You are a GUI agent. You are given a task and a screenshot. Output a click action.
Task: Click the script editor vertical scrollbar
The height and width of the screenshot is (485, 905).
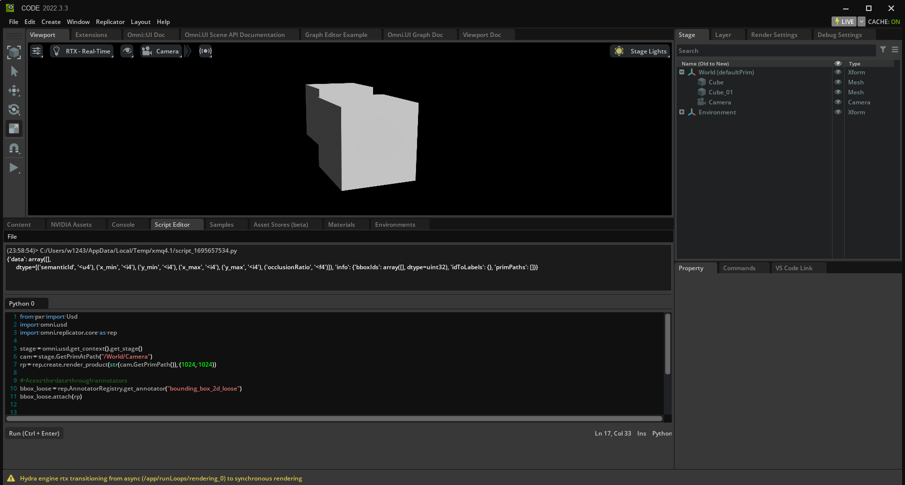(x=668, y=344)
